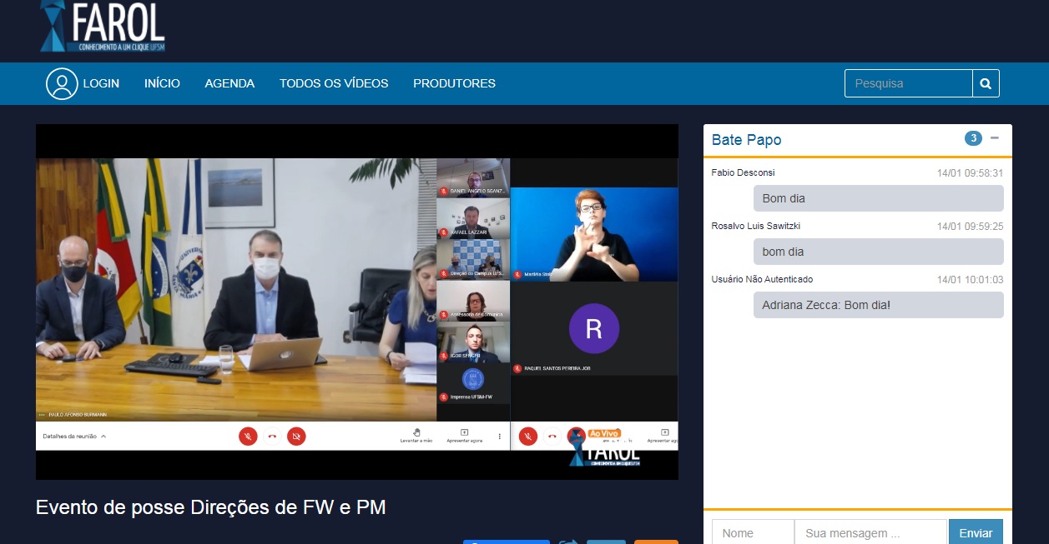The width and height of the screenshot is (1049, 544).
Task: Click the Apresentar agora present icon
Action: [x=464, y=433]
